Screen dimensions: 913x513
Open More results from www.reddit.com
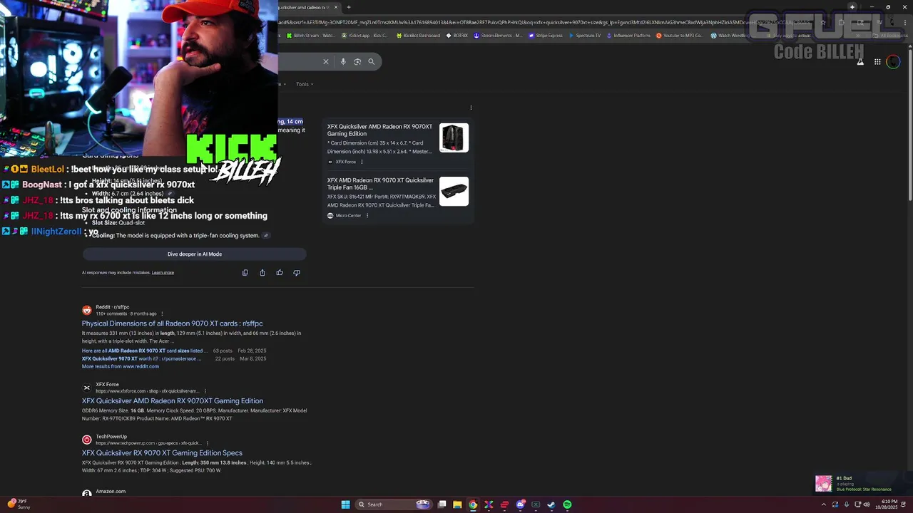[x=121, y=366]
